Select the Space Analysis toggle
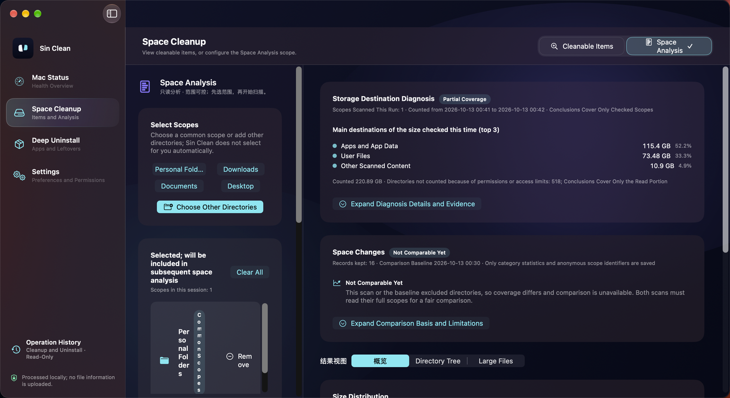730x398 pixels. pos(669,46)
